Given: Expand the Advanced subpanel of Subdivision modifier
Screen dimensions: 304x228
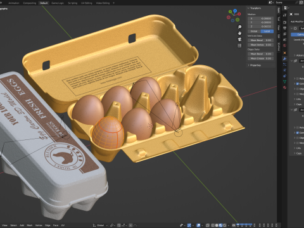Looking at the screenshot, I should (x=294, y=55).
